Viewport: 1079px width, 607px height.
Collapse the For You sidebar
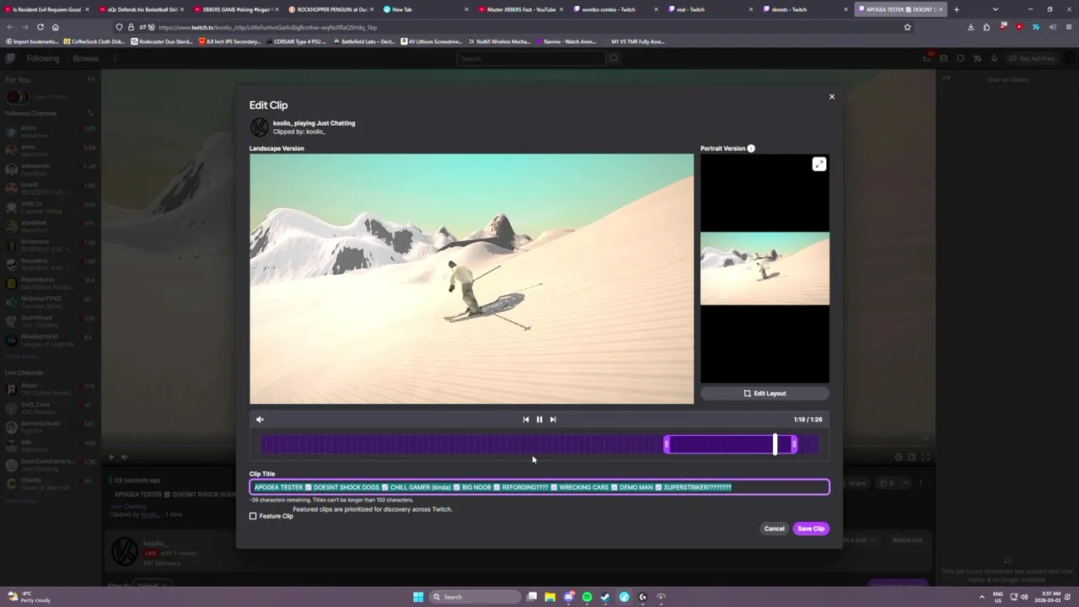91,79
